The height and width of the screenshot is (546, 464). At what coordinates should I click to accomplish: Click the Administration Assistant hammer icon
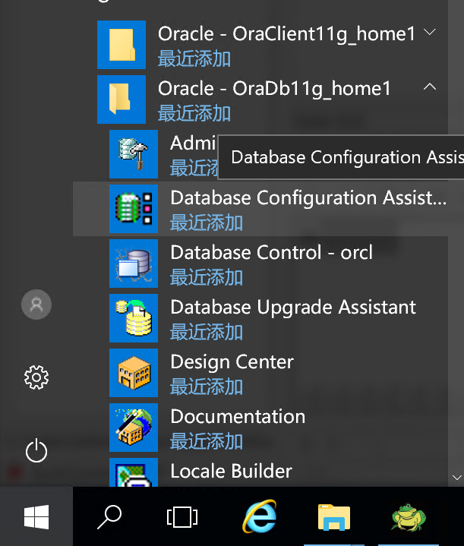133,154
